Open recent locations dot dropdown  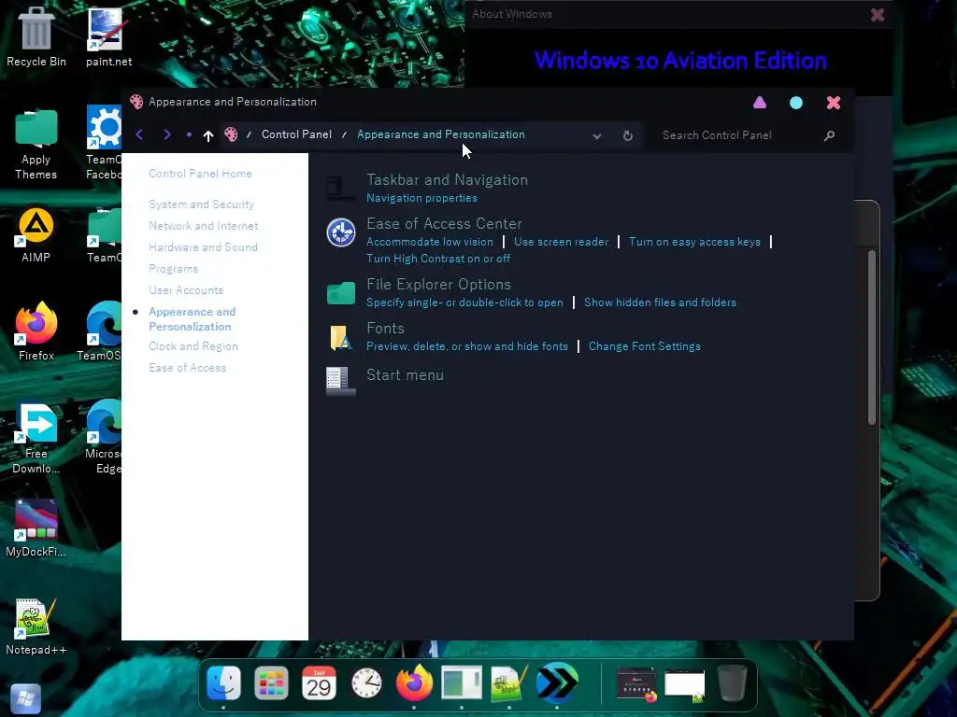[189, 134]
